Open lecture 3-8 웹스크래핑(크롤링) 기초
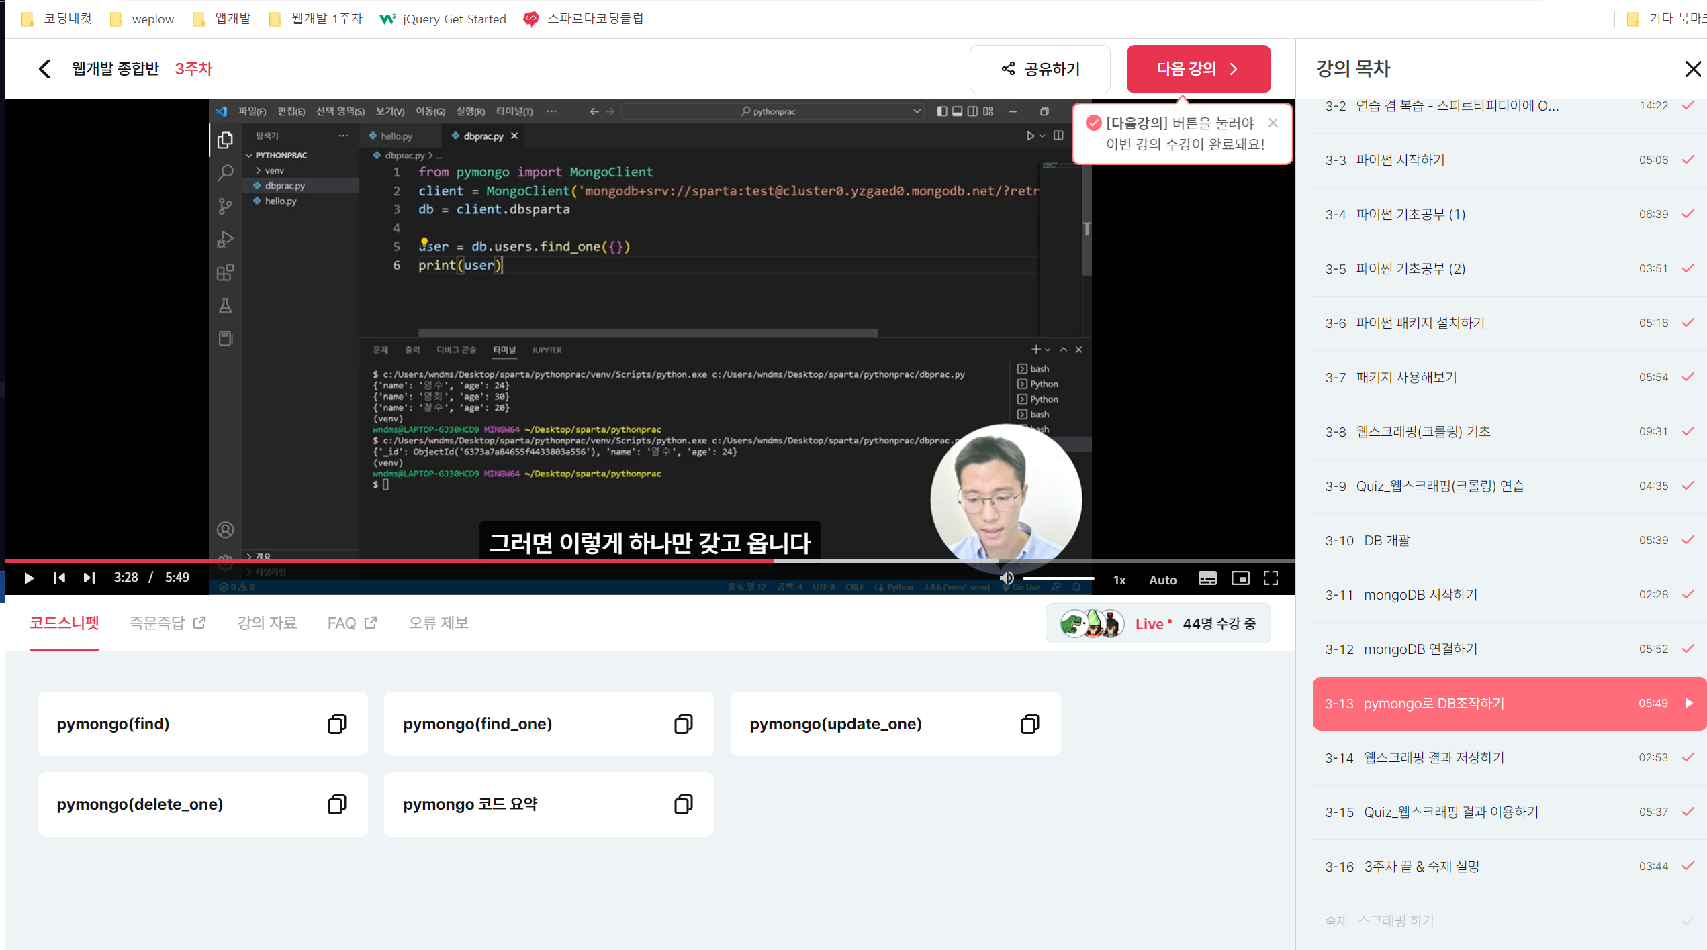The width and height of the screenshot is (1707, 950). coord(1510,432)
